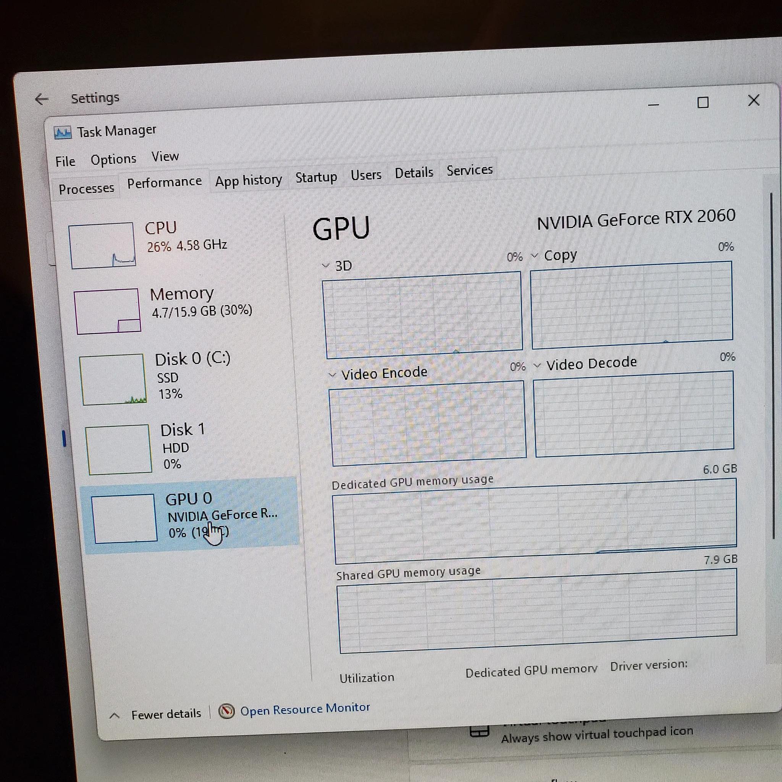Select the Performance tab
The image size is (782, 782).
point(164,183)
